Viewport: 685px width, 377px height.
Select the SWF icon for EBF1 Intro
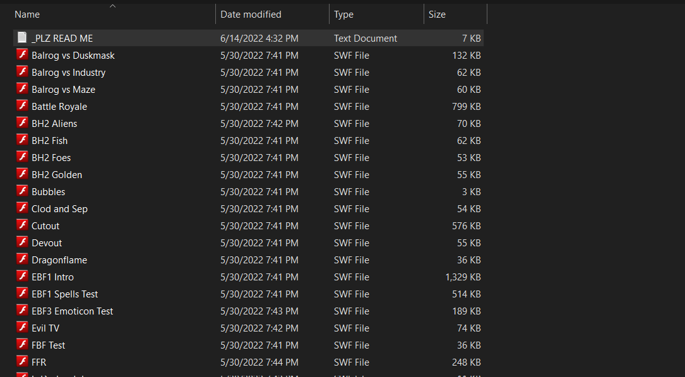click(23, 277)
